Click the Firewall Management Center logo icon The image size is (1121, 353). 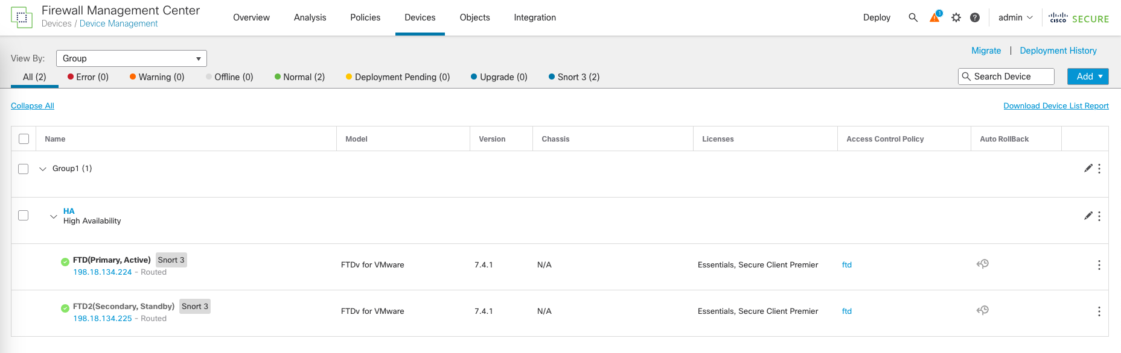[x=22, y=17]
